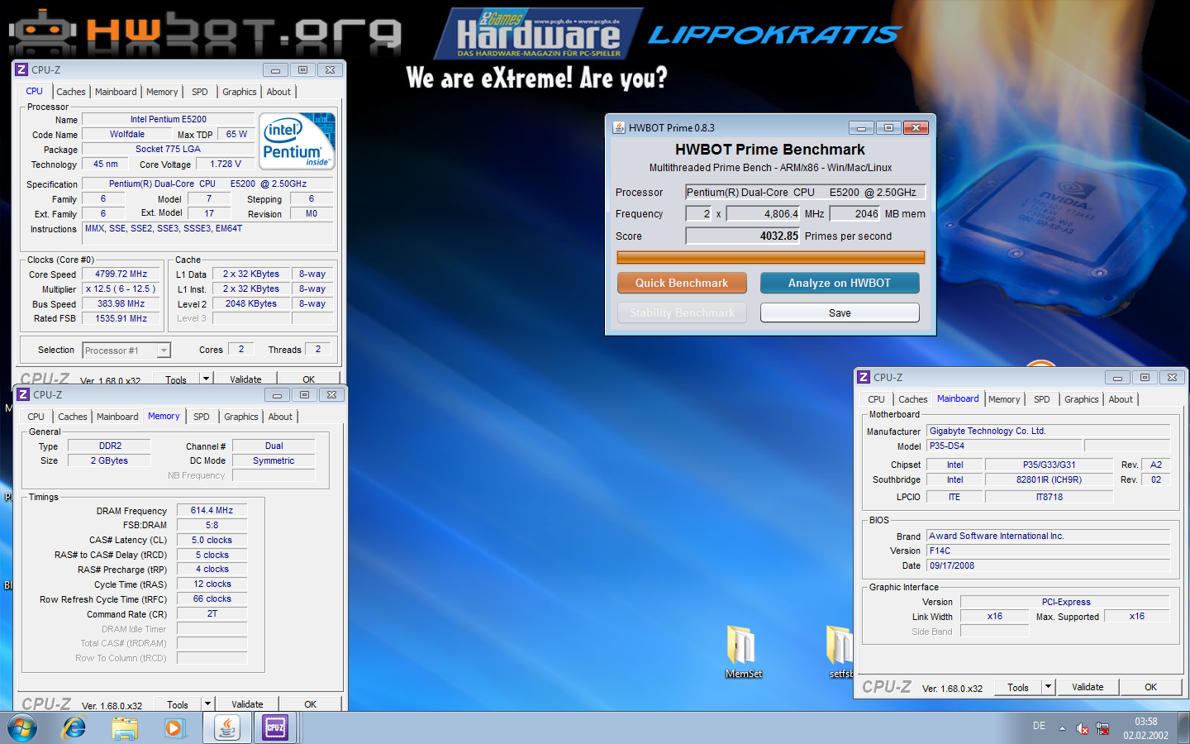Select SPD tab in Mainboard CPU-Z window

(x=1042, y=399)
